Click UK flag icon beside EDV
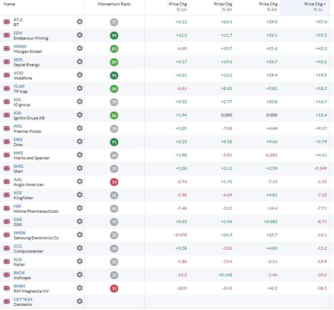Image resolution: width=334 pixels, height=310 pixels. click(7, 35)
